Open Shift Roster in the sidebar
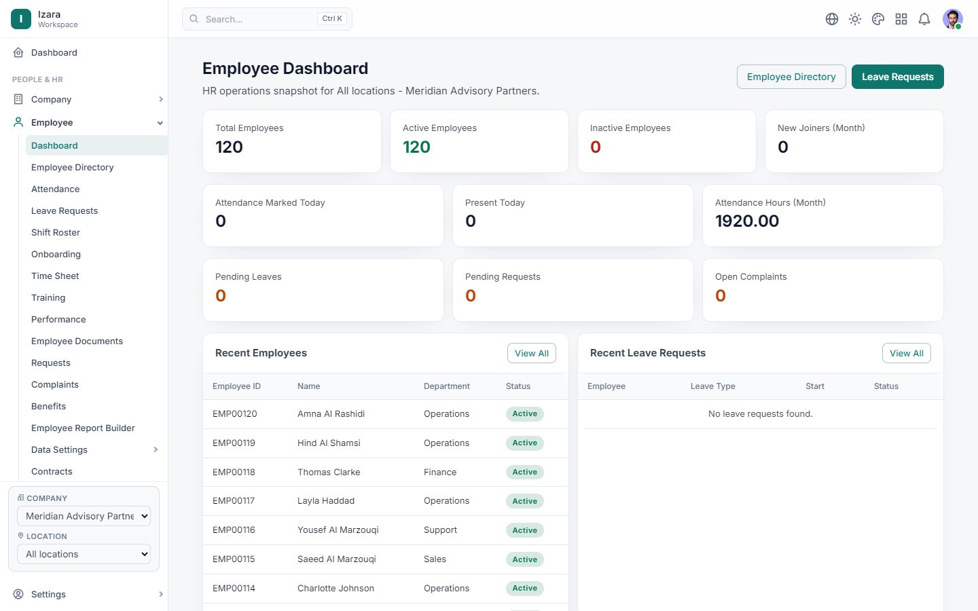The width and height of the screenshot is (978, 611). coord(56,232)
